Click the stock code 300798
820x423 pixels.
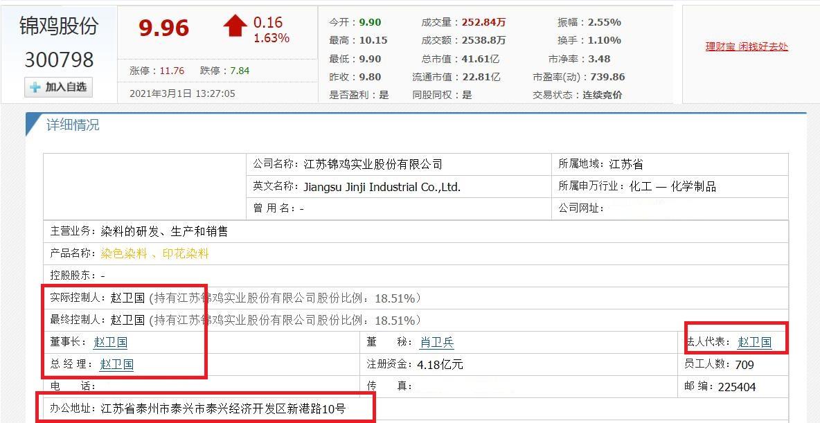point(59,60)
